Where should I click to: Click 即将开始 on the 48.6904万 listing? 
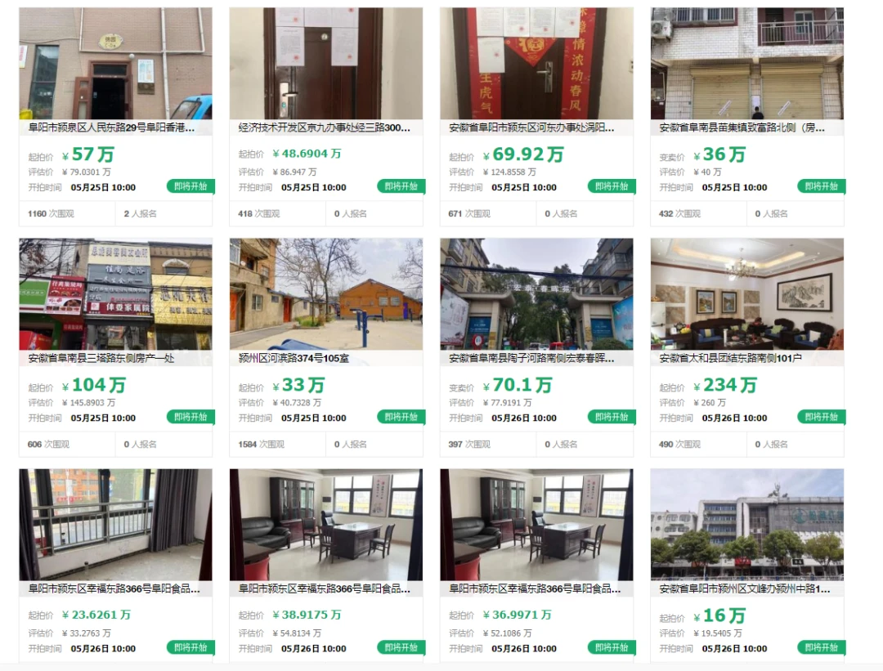(401, 186)
